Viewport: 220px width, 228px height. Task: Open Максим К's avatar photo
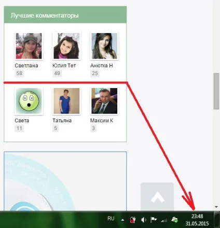[x=104, y=101]
